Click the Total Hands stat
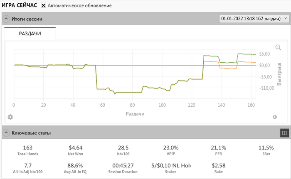 click(x=28, y=150)
